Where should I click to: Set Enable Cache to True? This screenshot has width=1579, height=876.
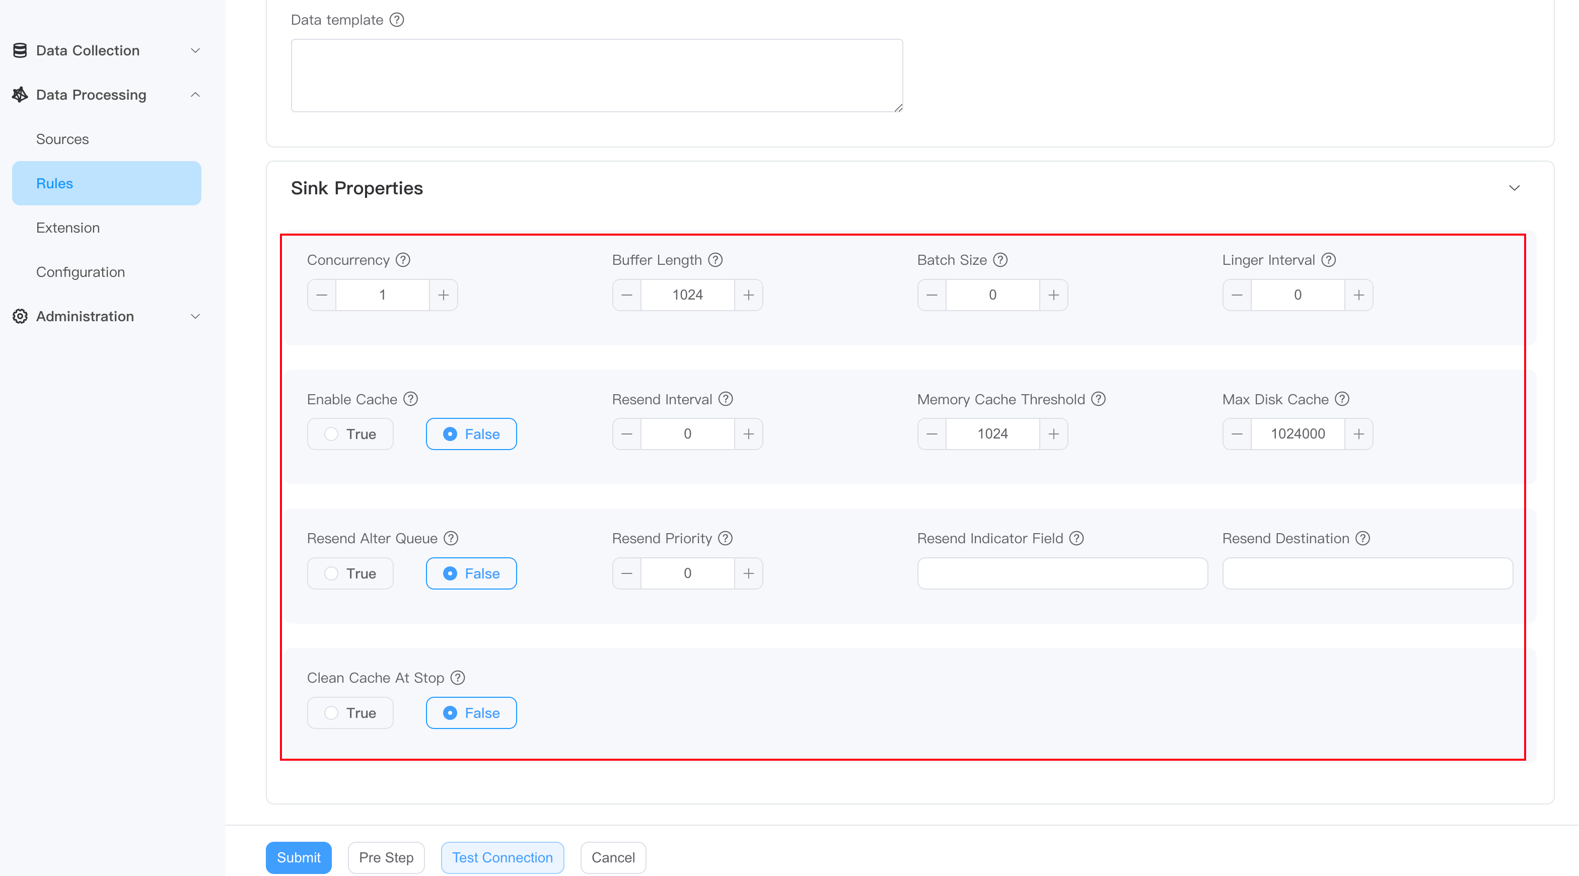coord(350,434)
